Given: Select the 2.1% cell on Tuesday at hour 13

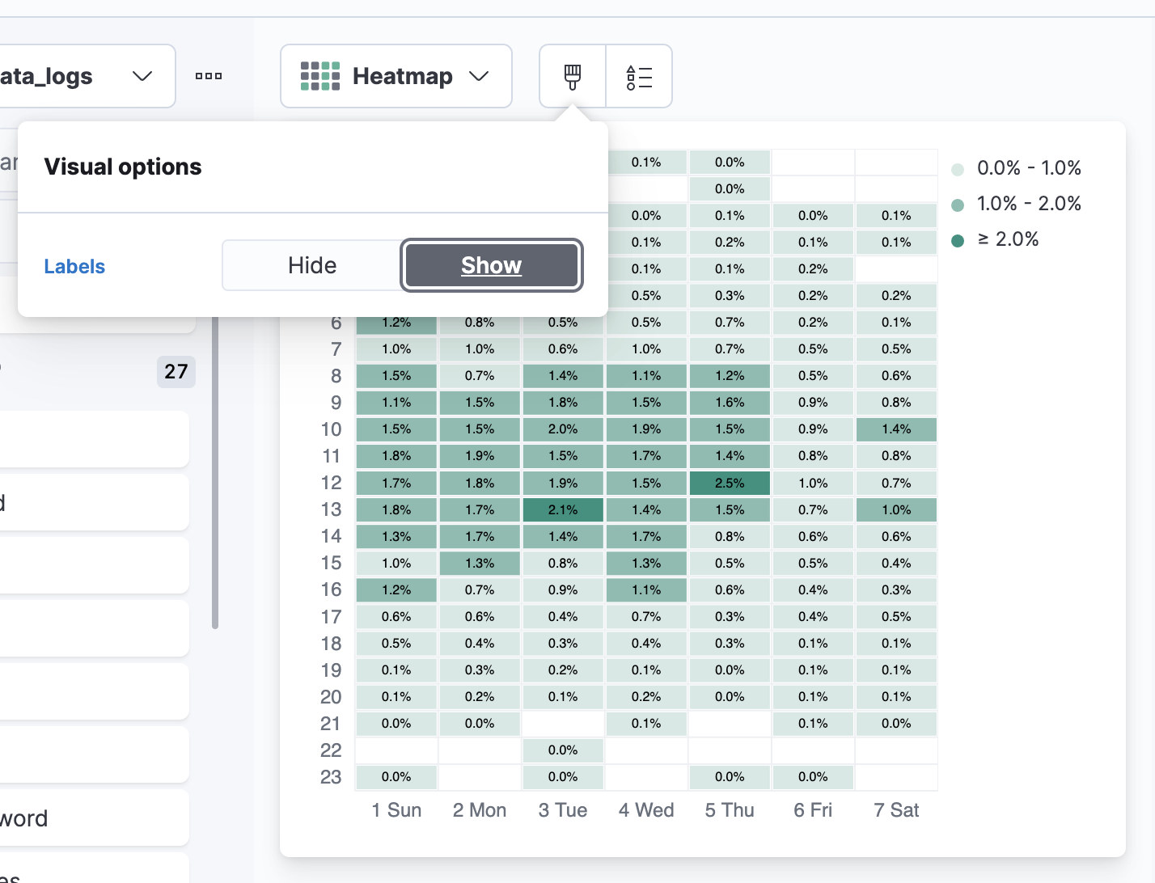Looking at the screenshot, I should coord(563,509).
